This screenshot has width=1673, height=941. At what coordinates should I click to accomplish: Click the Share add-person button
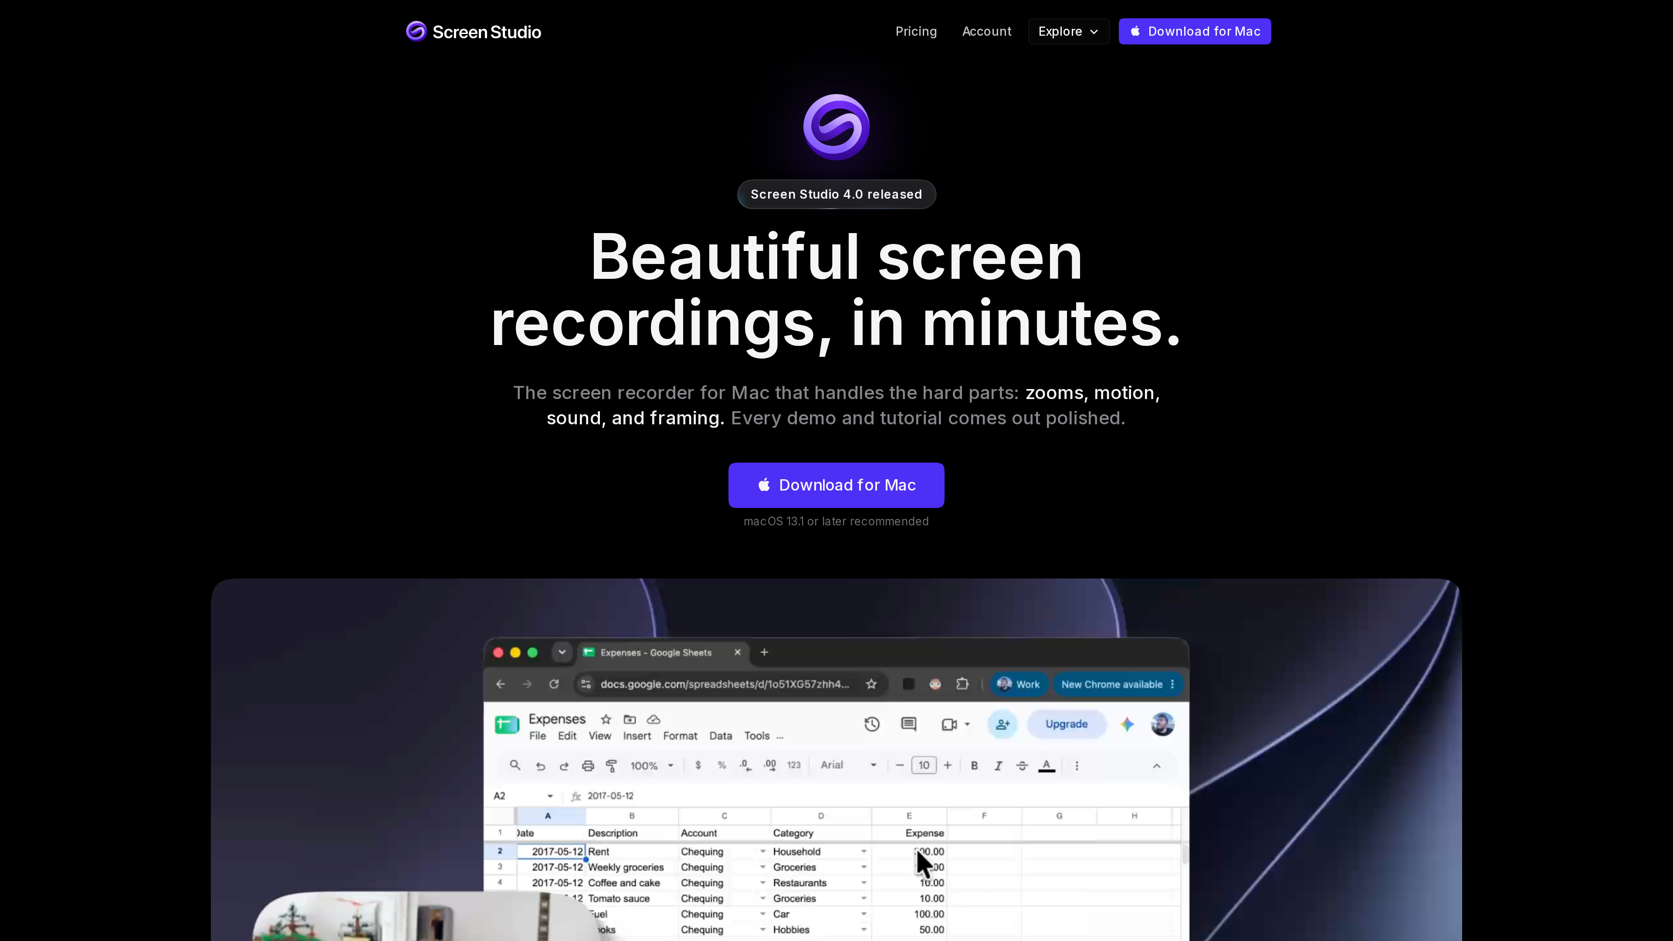pyautogui.click(x=1003, y=724)
